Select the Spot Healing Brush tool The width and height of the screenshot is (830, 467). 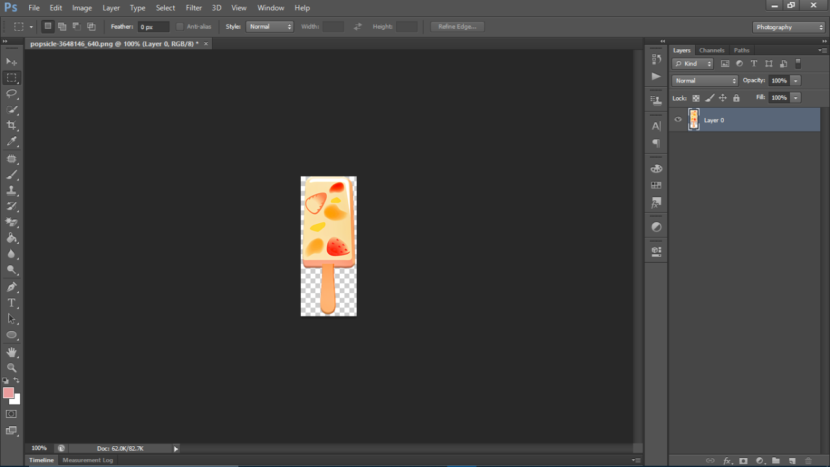tap(12, 159)
